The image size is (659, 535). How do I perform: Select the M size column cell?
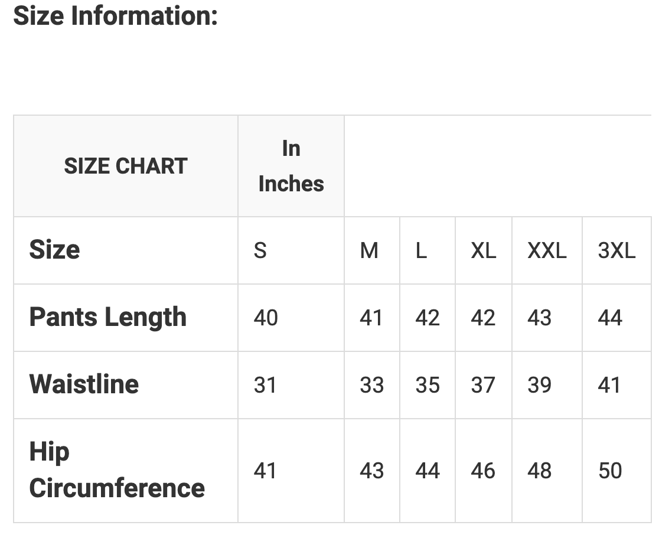point(369,251)
